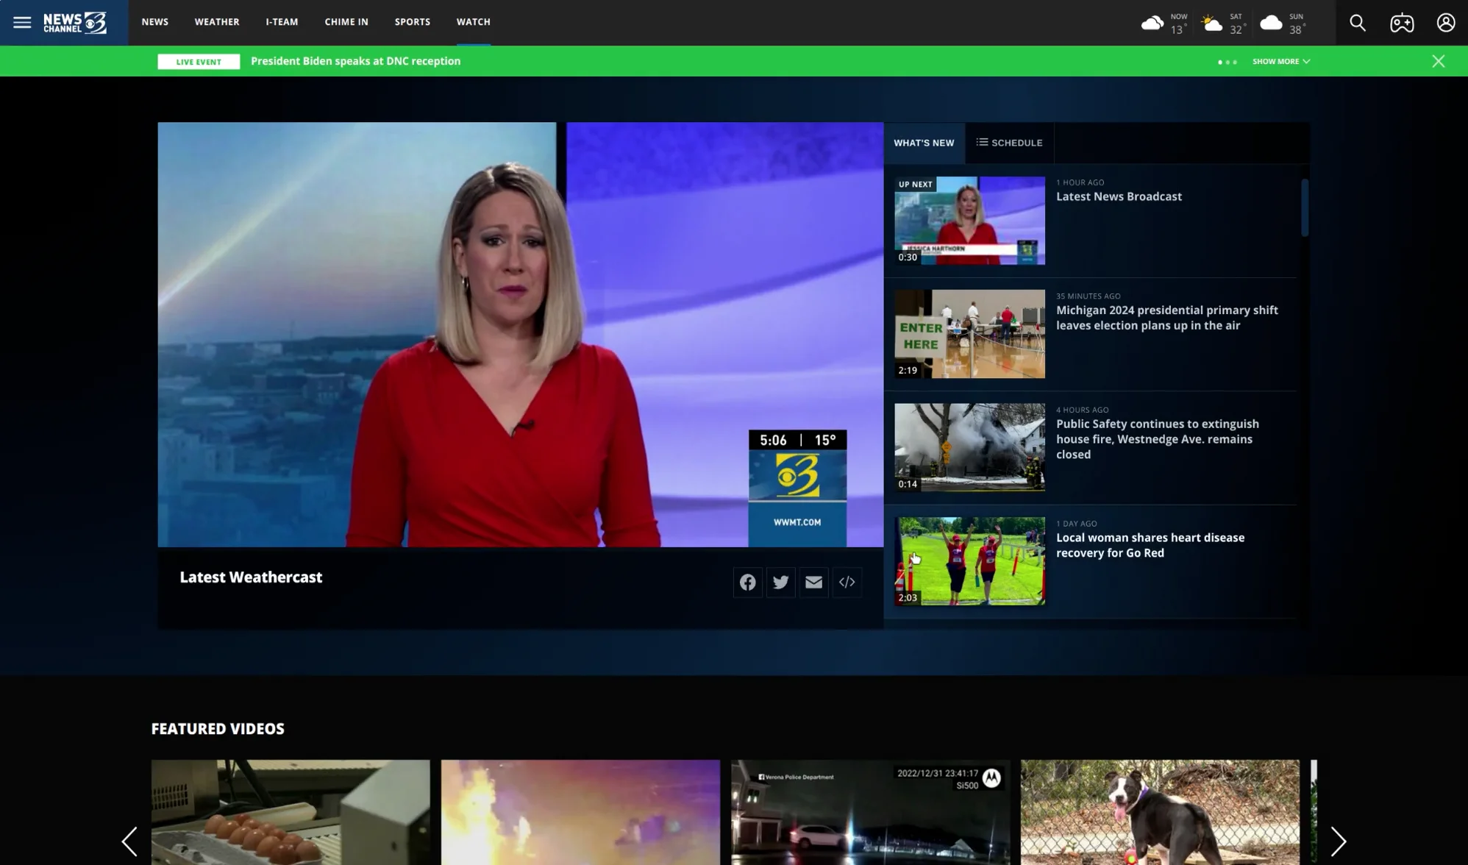
Task: Open President Biden DNC reception live link
Action: (355, 61)
